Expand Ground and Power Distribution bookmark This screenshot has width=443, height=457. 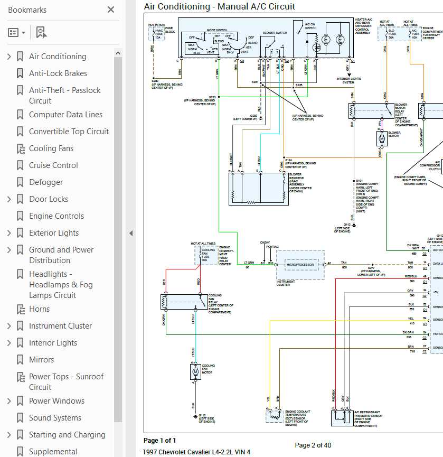click(x=9, y=250)
